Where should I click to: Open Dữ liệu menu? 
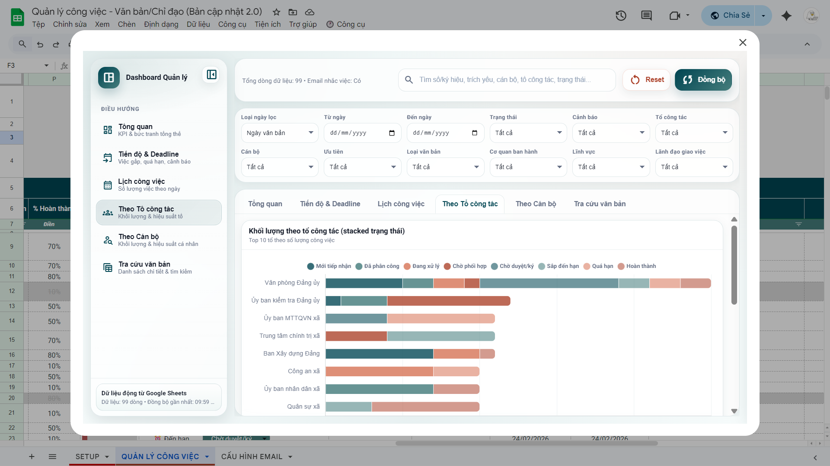click(198, 24)
